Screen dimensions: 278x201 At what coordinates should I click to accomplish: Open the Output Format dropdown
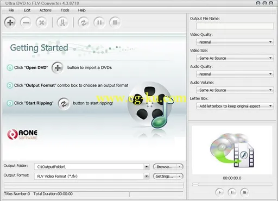coord(147,176)
